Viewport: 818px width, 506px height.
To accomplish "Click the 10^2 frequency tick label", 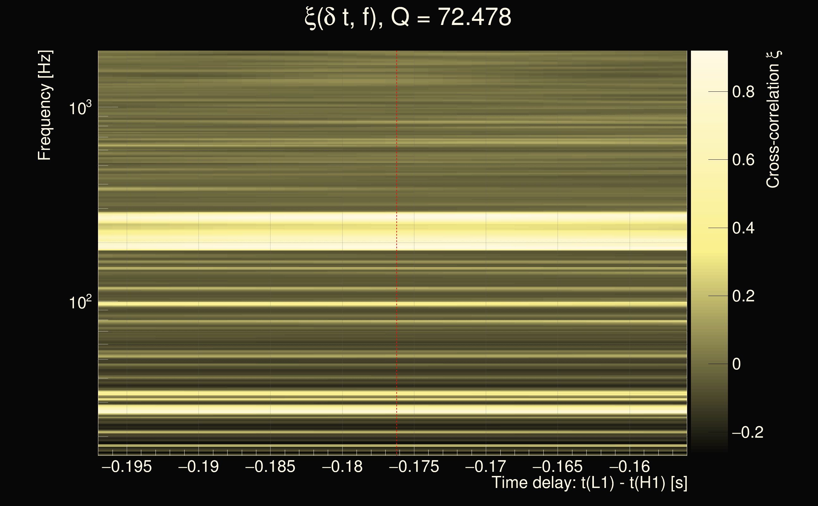I will point(80,303).
